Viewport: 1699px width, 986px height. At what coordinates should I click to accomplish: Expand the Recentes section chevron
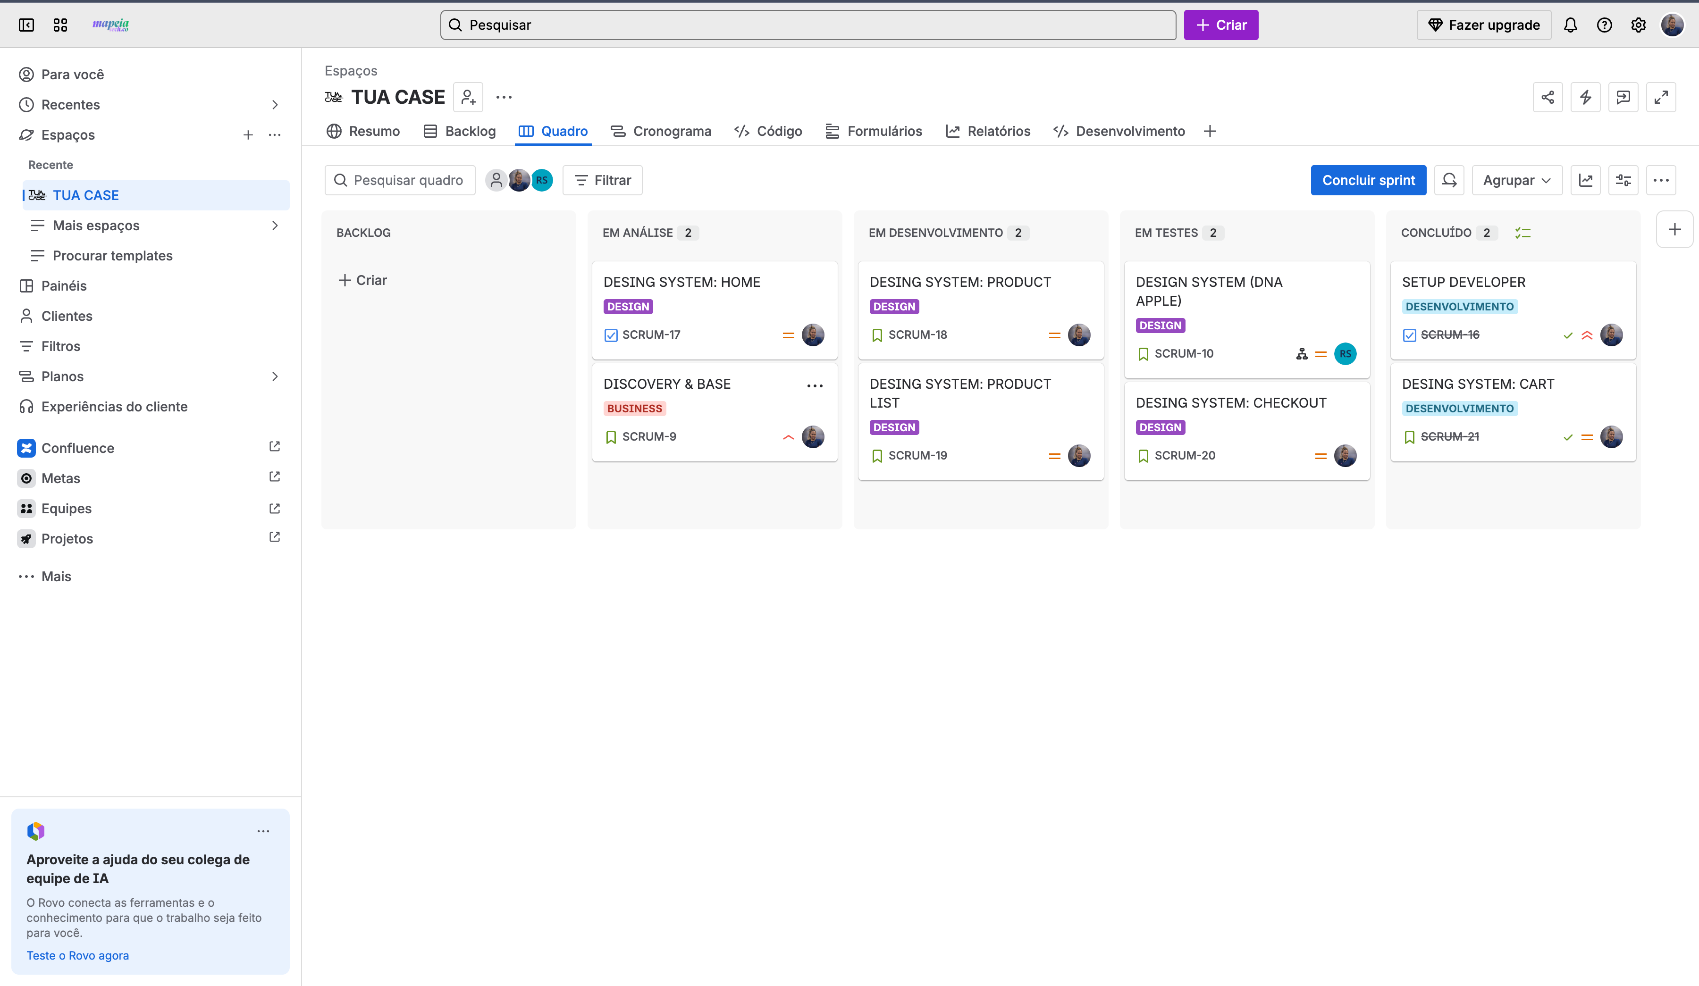tap(274, 104)
